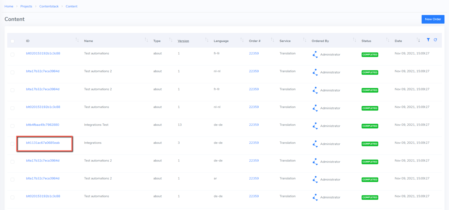The image size is (449, 210).
Task: Click the Content breadcrumb
Action: [x=71, y=6]
